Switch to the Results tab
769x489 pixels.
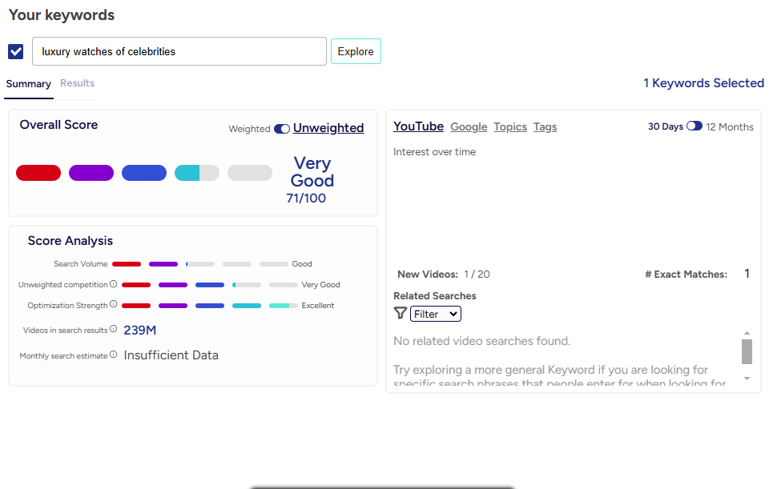(x=77, y=83)
